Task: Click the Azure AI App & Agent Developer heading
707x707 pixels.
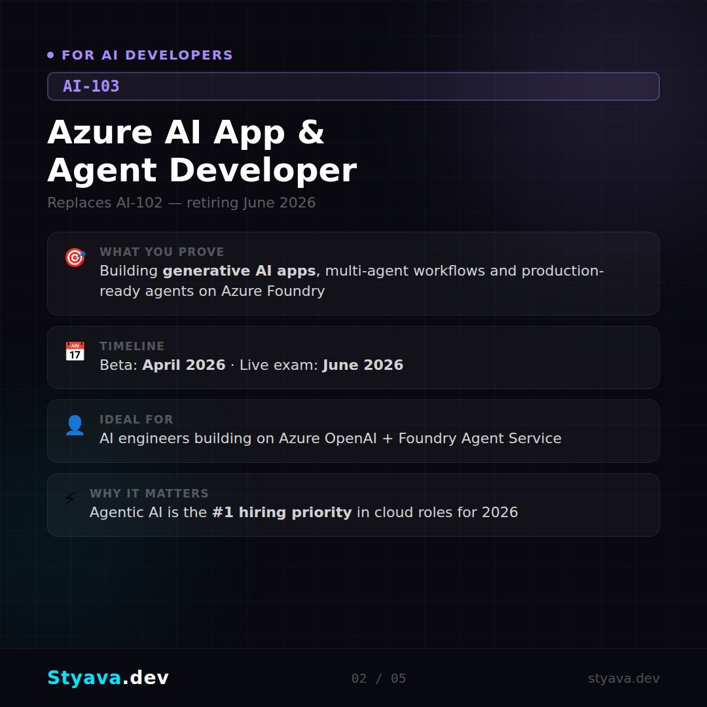Action: click(202, 151)
